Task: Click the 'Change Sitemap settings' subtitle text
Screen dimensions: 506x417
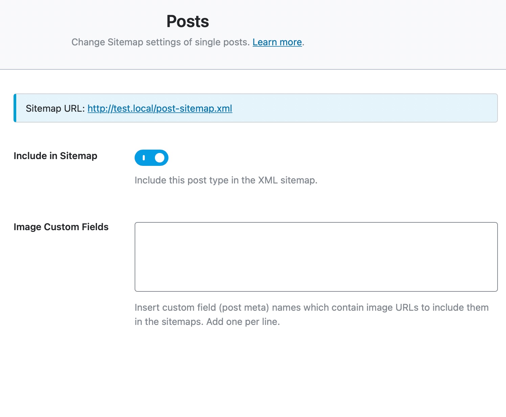Action: [161, 42]
